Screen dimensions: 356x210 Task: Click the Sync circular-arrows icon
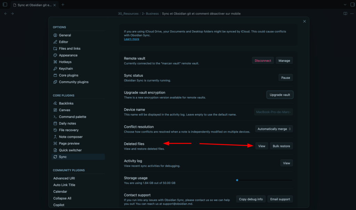point(55,157)
